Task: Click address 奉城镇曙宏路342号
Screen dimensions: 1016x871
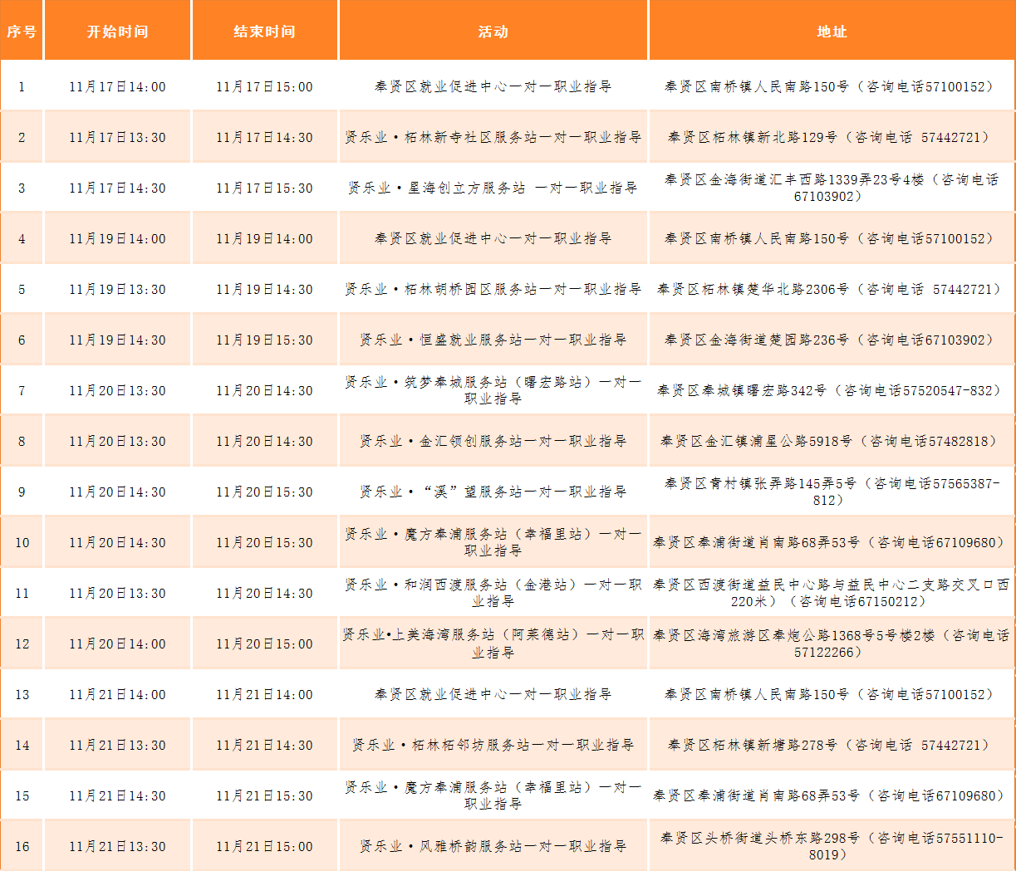Action: [832, 390]
